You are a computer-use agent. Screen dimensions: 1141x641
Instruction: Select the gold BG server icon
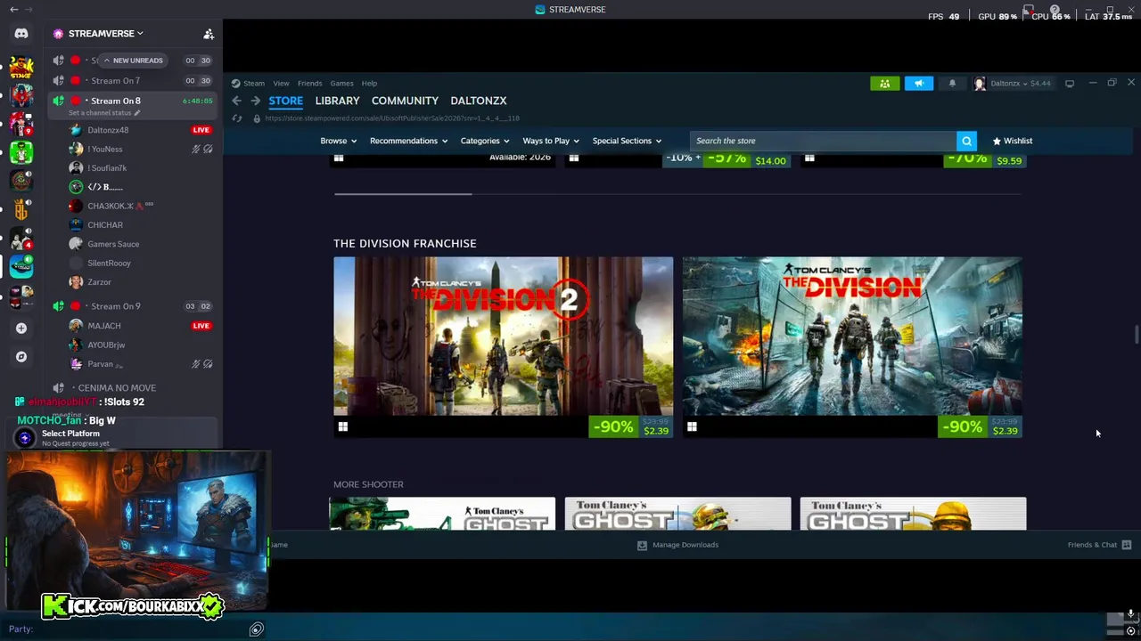(x=21, y=210)
